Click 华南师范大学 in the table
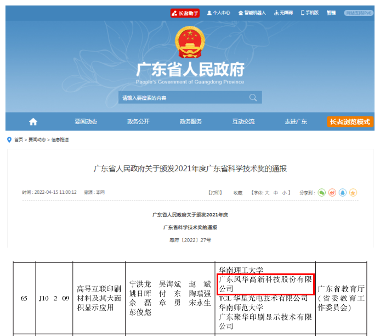This screenshot has width=380, height=336. click(x=241, y=307)
